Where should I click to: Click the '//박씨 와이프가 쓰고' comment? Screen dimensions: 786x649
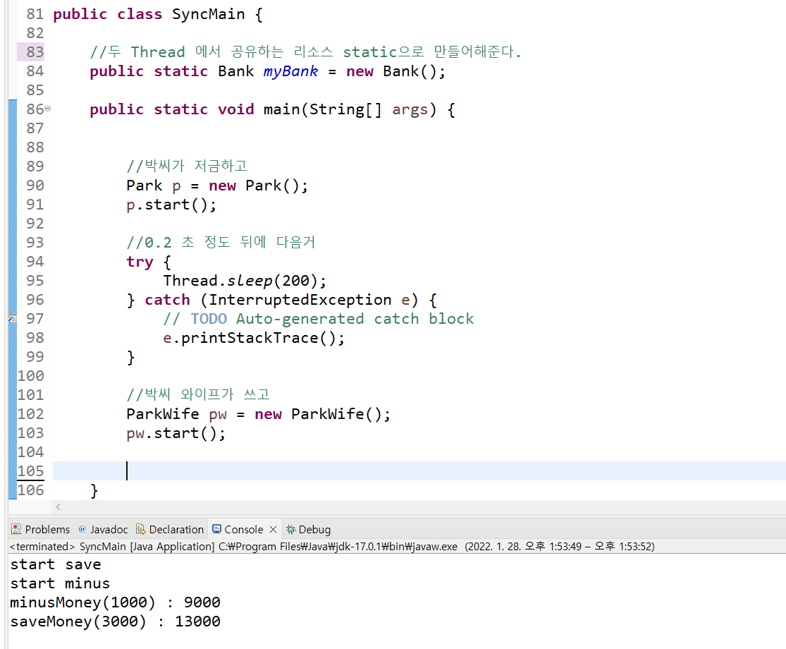coord(199,395)
